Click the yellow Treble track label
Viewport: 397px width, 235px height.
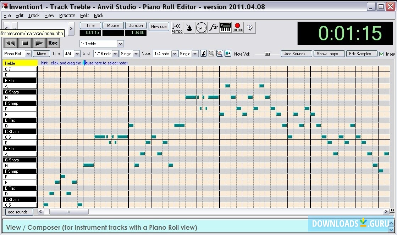(20, 63)
